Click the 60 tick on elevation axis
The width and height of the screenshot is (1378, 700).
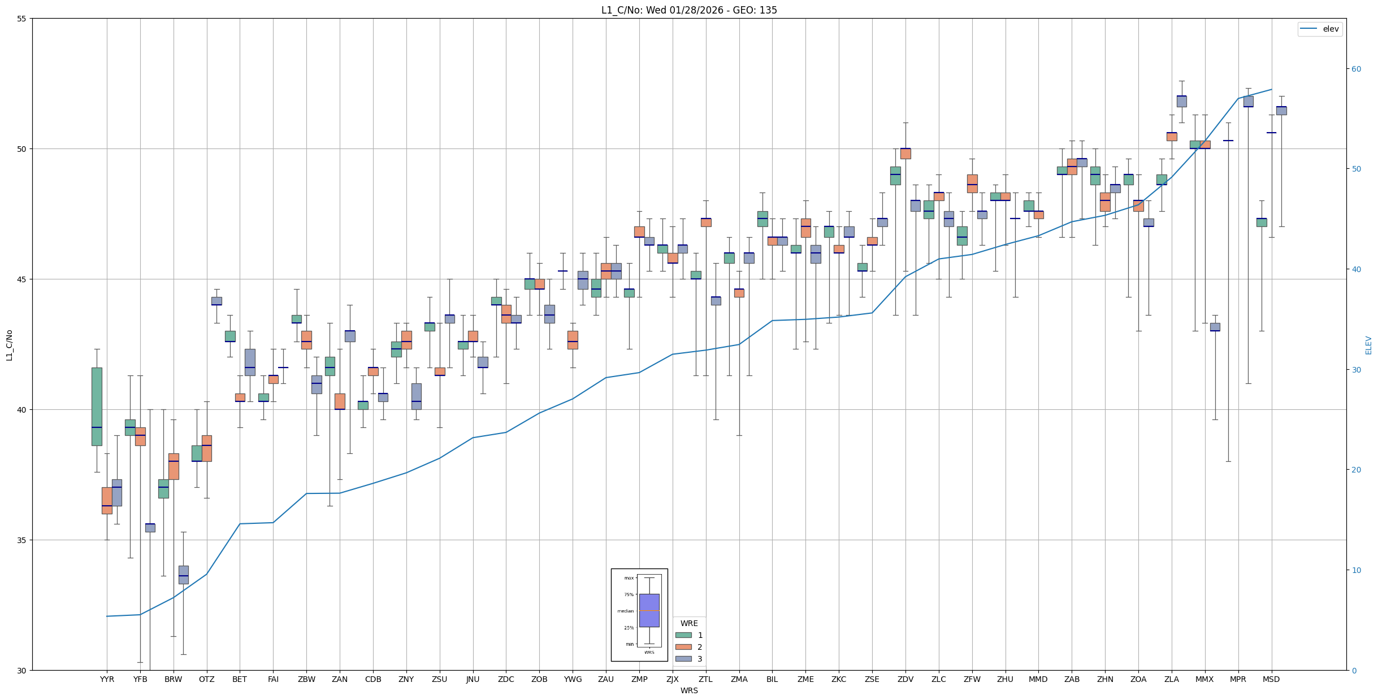[x=1356, y=69]
